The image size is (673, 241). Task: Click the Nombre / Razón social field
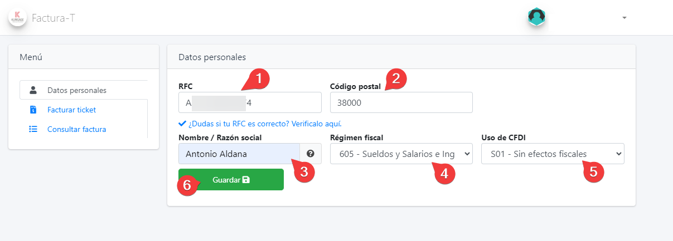pyautogui.click(x=239, y=154)
